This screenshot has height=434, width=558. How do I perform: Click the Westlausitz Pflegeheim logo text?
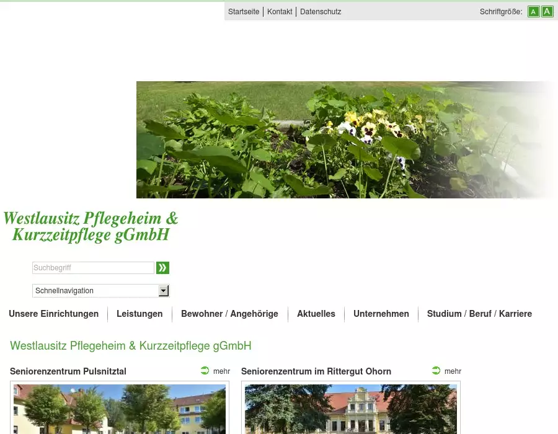coord(91,227)
